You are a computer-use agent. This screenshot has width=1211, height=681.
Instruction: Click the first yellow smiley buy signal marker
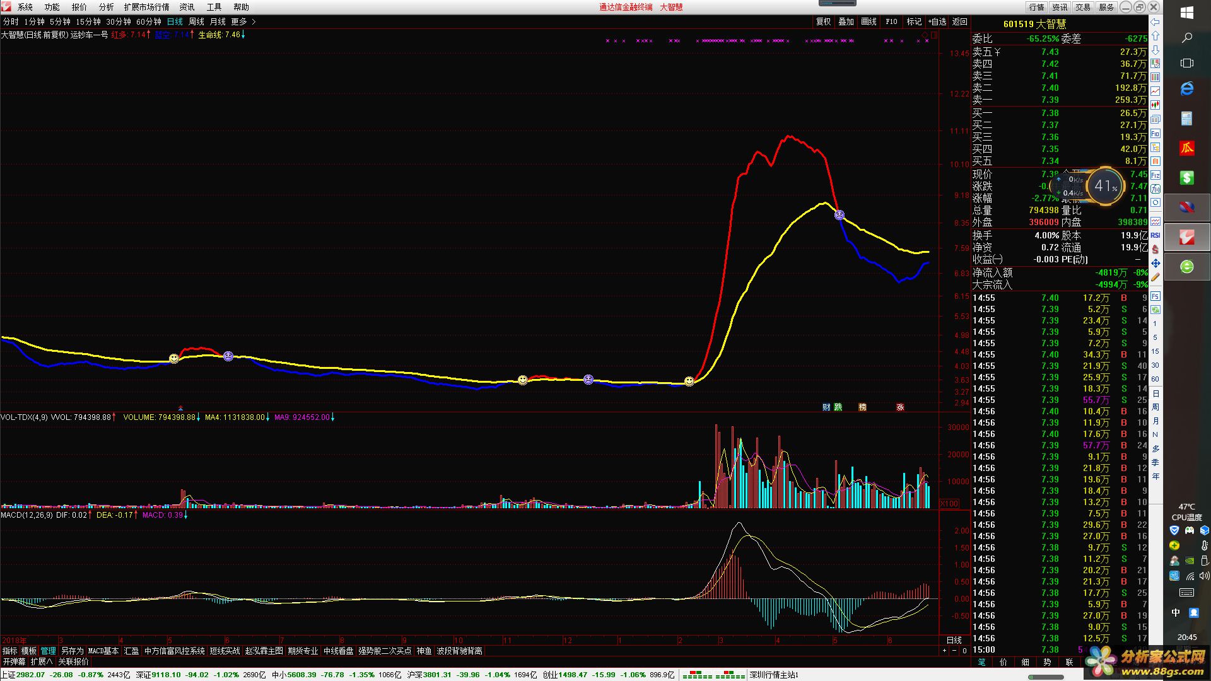174,358
